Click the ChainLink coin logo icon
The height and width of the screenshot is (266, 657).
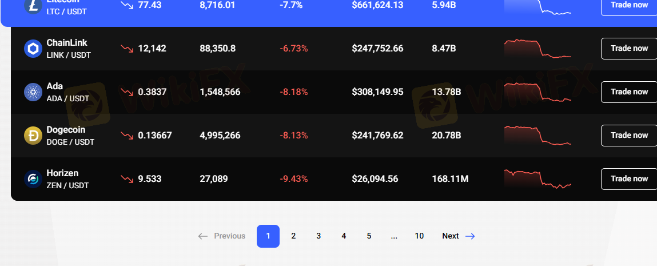point(33,49)
